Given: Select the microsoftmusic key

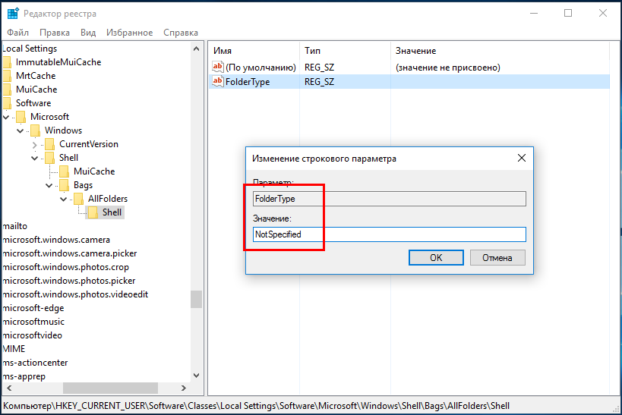Looking at the screenshot, I should (33, 322).
